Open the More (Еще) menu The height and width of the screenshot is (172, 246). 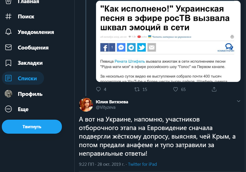tap(9, 109)
